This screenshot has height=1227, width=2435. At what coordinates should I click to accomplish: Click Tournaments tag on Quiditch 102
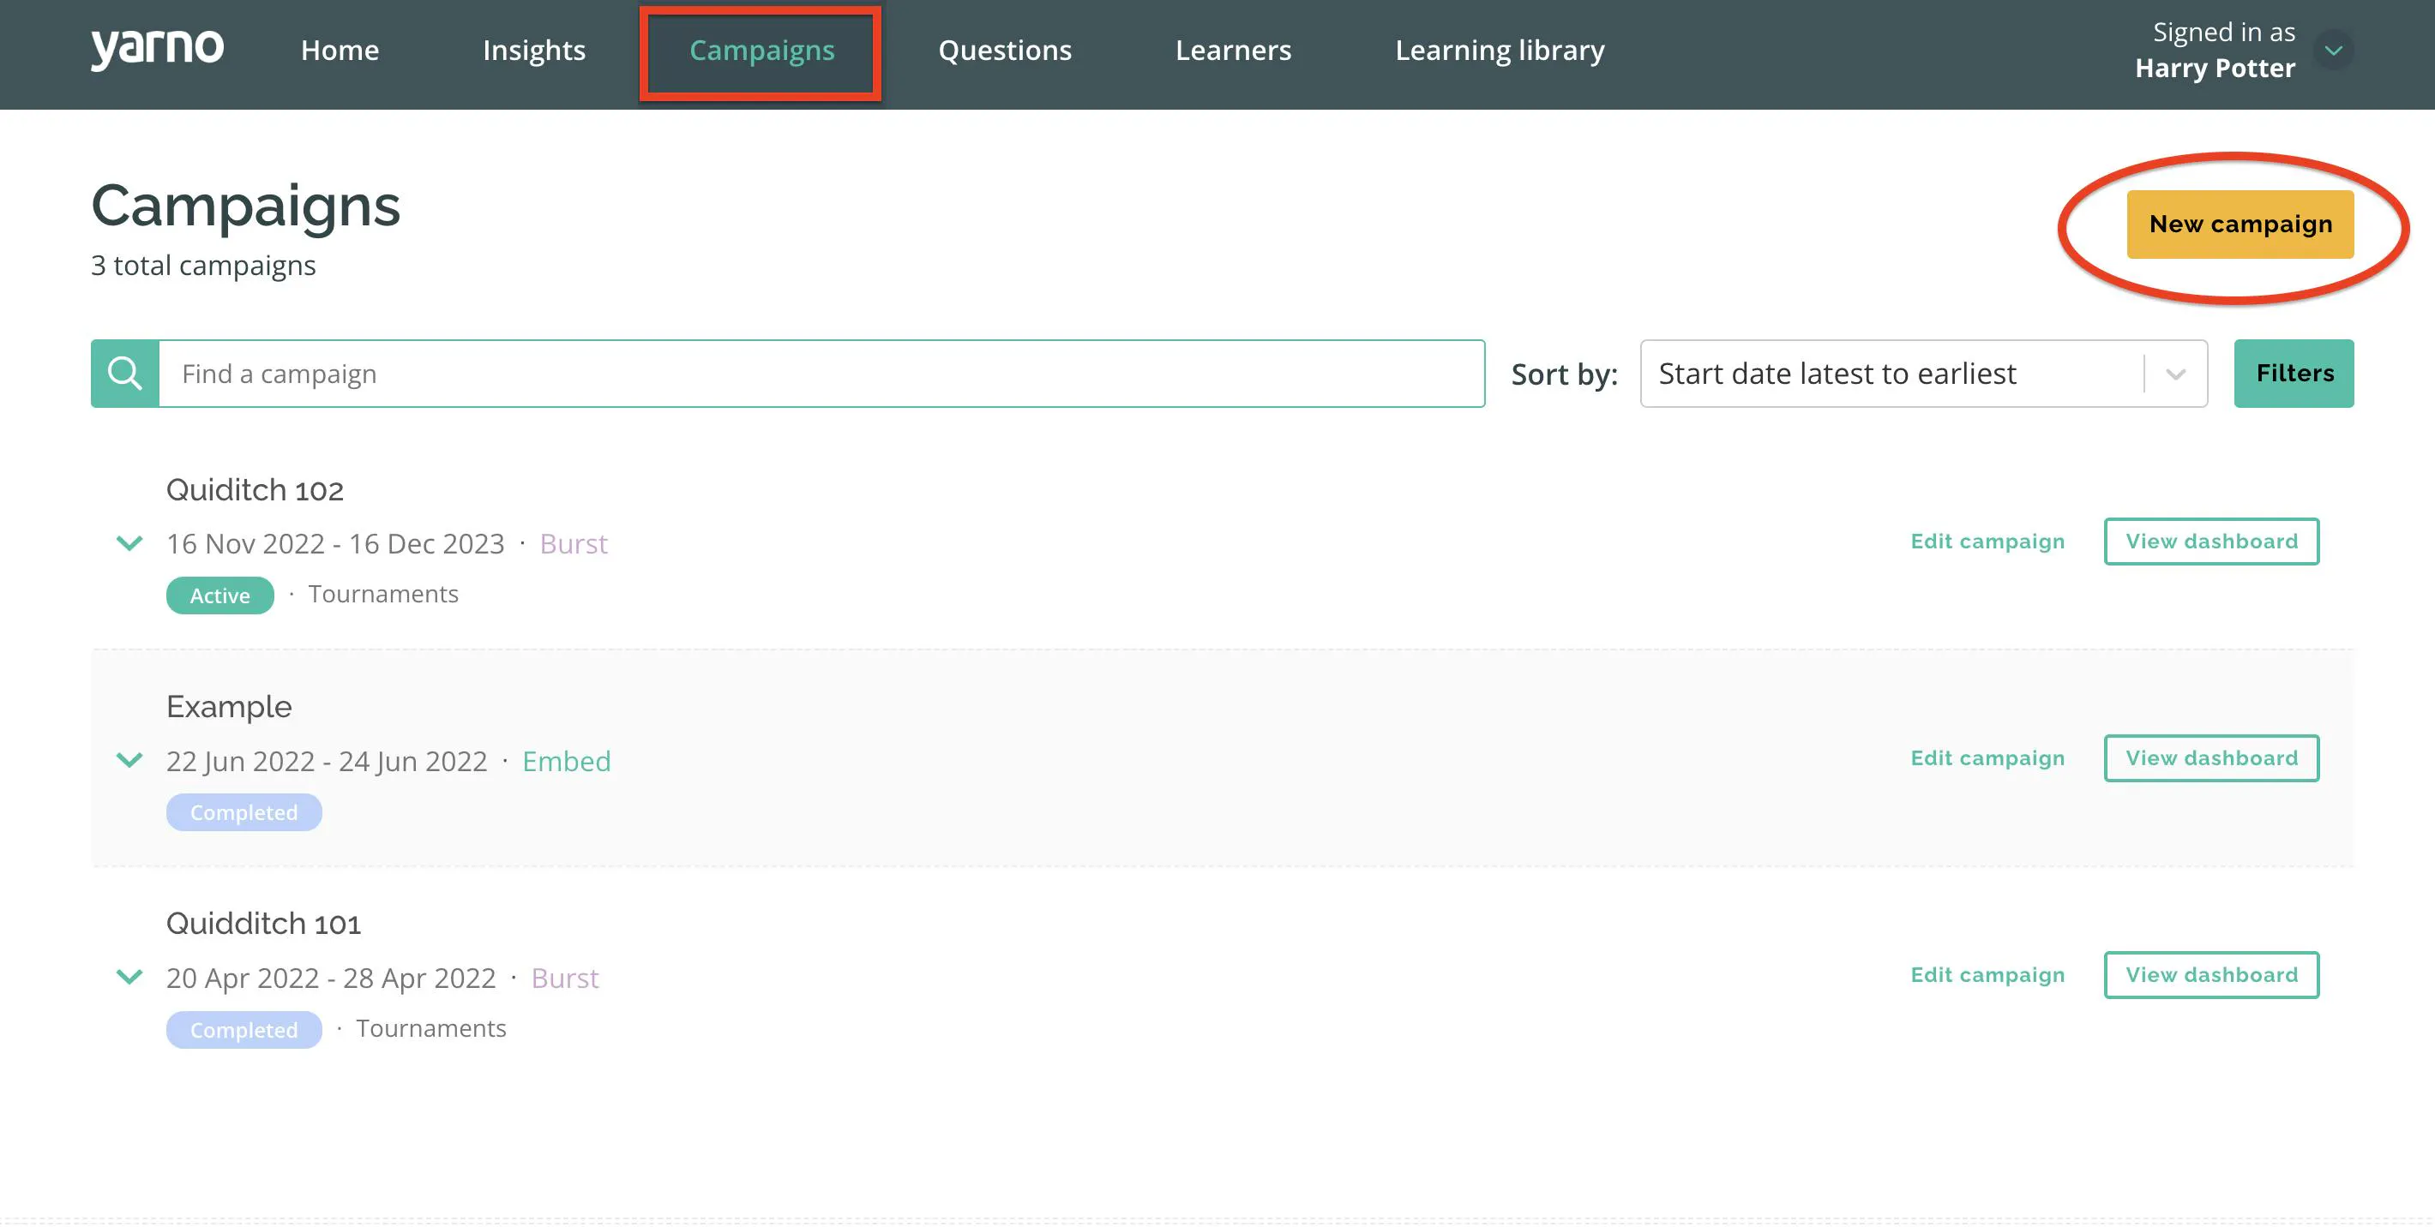click(x=383, y=593)
